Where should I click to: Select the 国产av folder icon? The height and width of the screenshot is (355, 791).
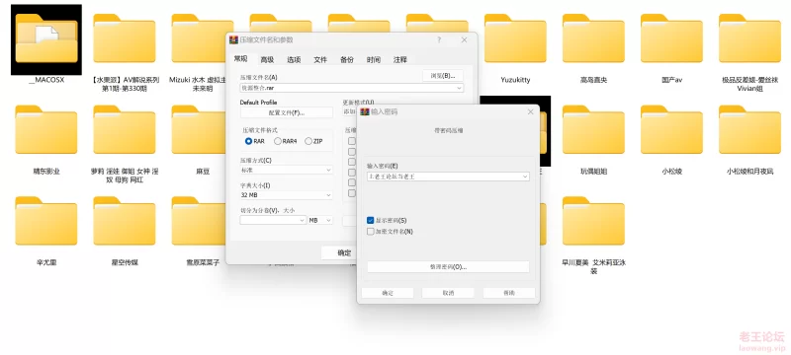tap(671, 38)
